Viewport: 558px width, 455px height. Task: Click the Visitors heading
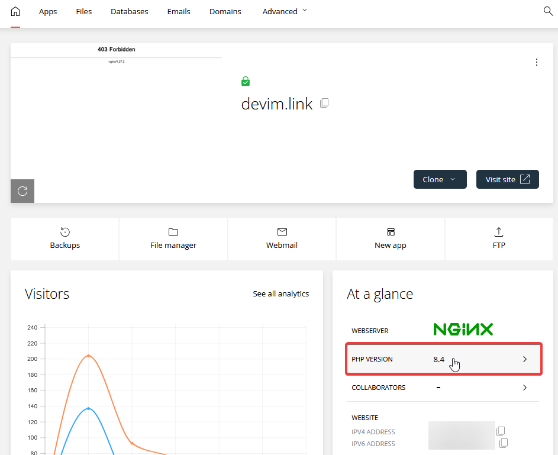tap(47, 294)
